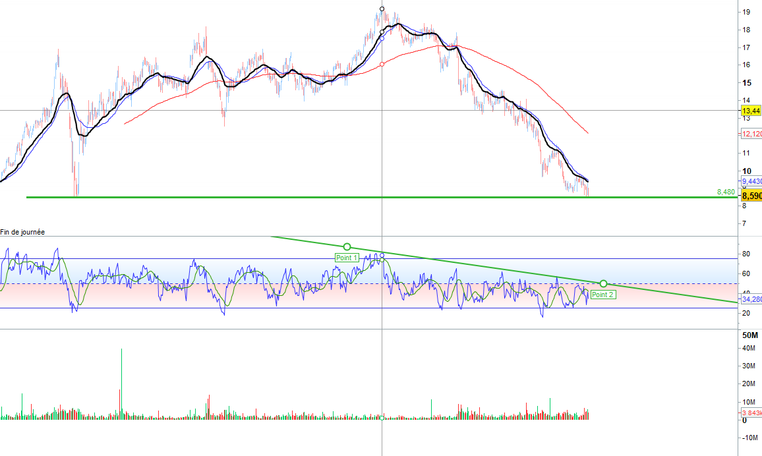Image resolution: width=762 pixels, height=456 pixels.
Task: Click the 19 tick on price axis
Action: point(746,12)
